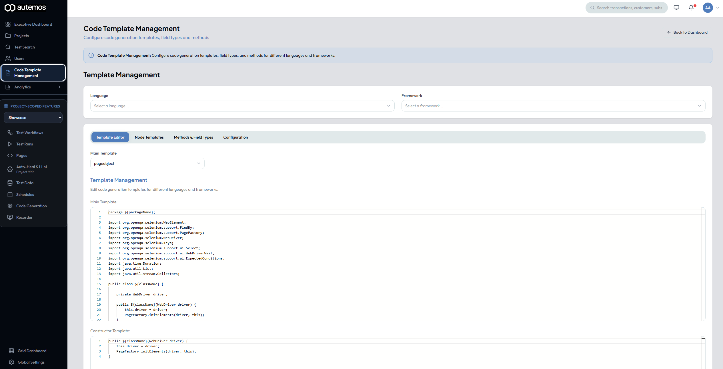Click the Global Settings gear icon

click(11, 362)
